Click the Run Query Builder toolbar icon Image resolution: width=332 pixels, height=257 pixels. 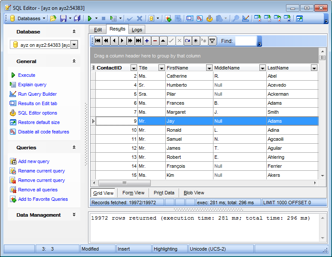point(246,18)
